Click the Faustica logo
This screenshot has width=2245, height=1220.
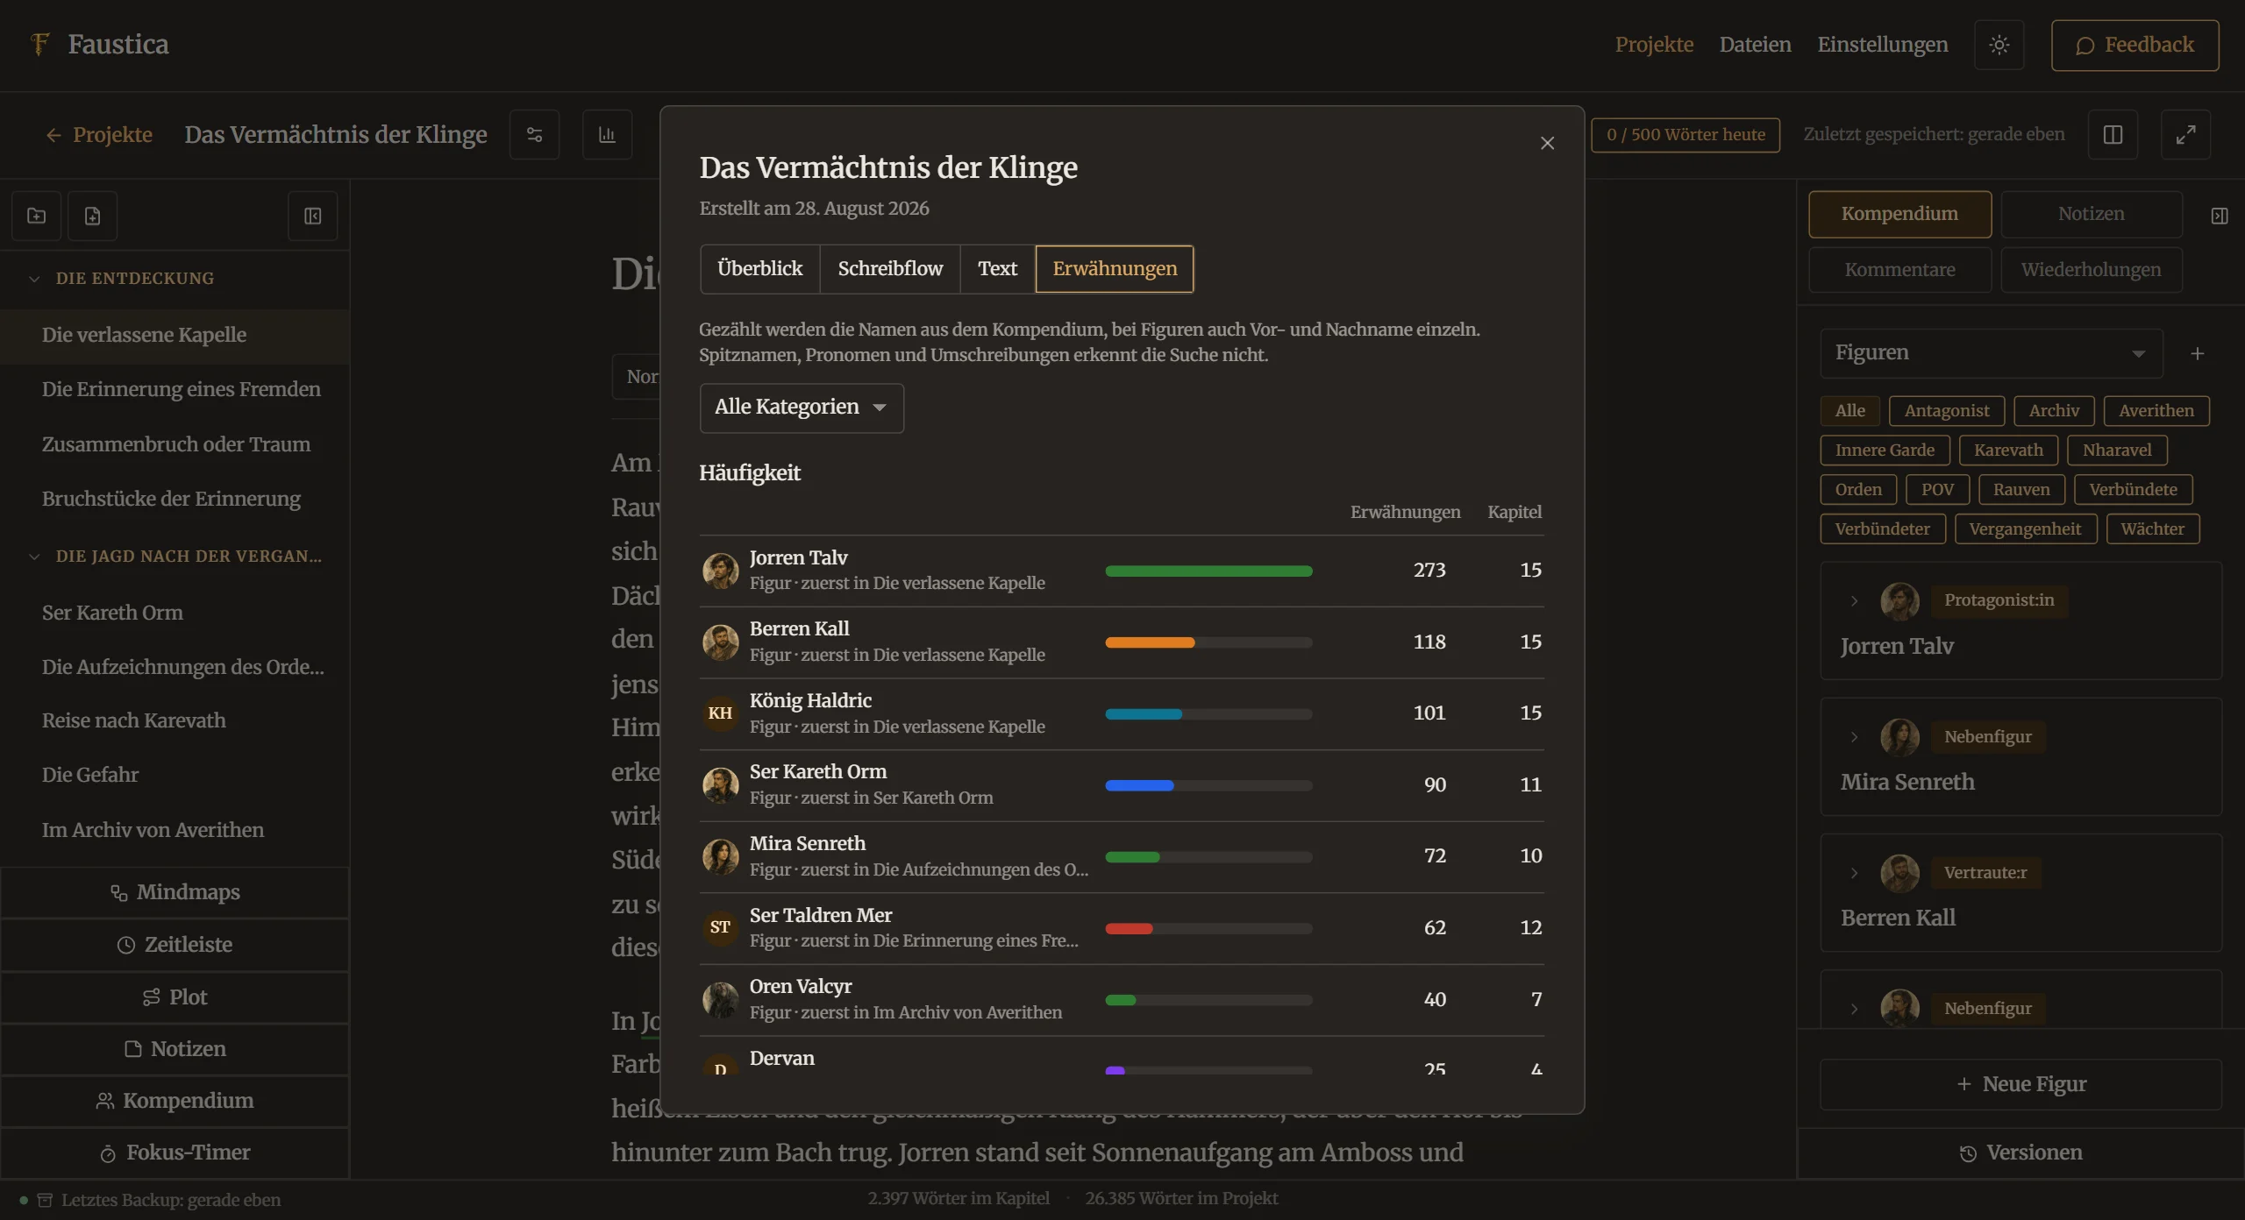click(x=100, y=44)
